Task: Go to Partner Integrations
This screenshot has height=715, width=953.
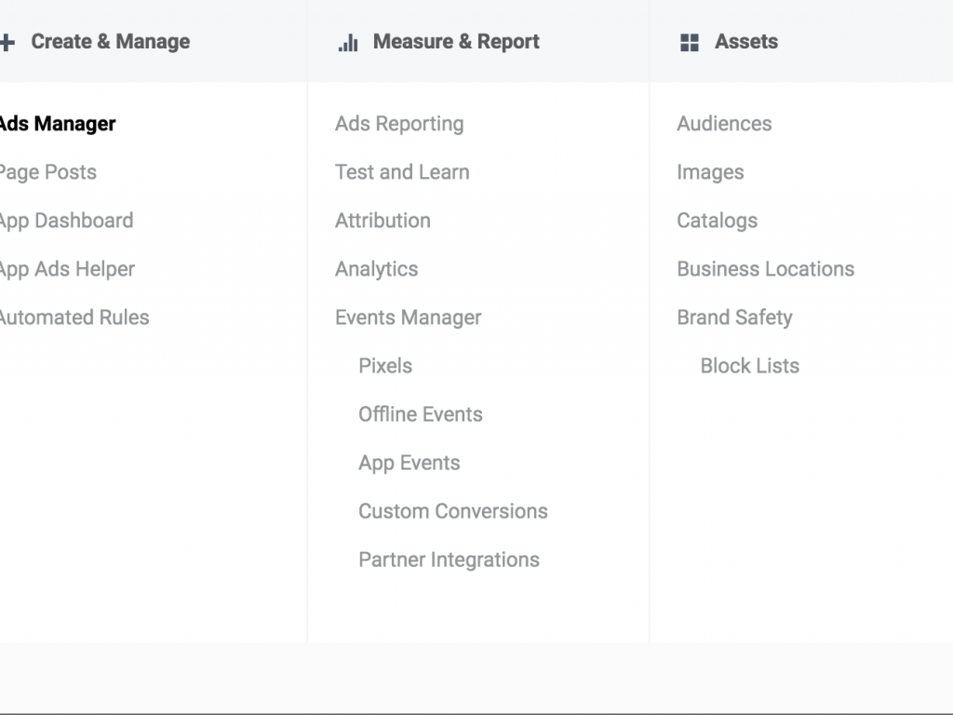Action: pyautogui.click(x=450, y=560)
